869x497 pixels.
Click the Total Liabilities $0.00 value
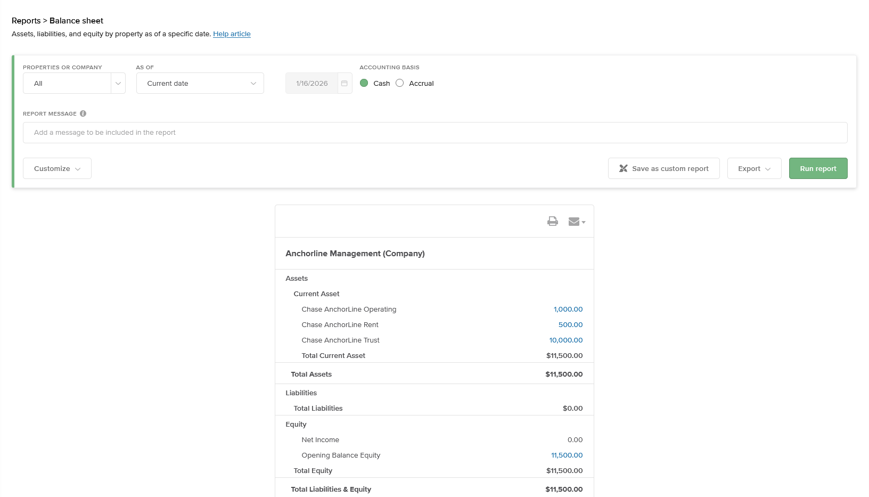(572, 408)
